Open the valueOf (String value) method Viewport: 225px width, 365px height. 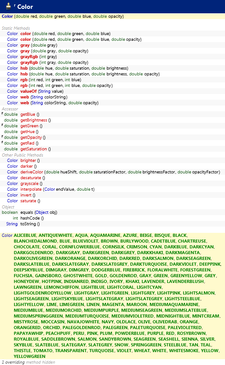28,91
